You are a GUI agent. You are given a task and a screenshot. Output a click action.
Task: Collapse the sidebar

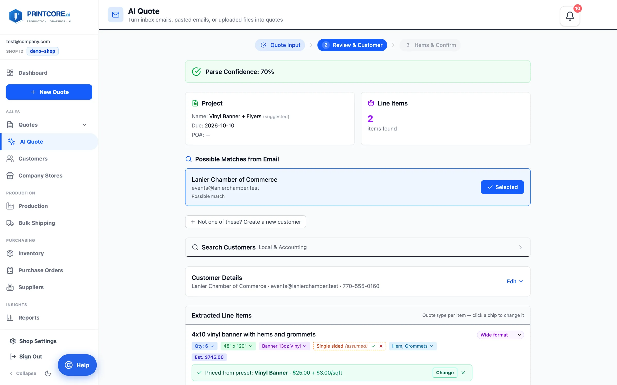point(23,373)
